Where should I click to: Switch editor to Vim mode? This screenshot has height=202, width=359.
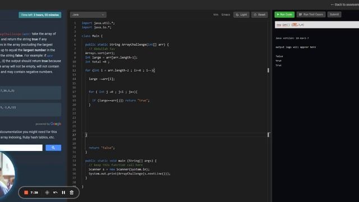pyautogui.click(x=215, y=15)
